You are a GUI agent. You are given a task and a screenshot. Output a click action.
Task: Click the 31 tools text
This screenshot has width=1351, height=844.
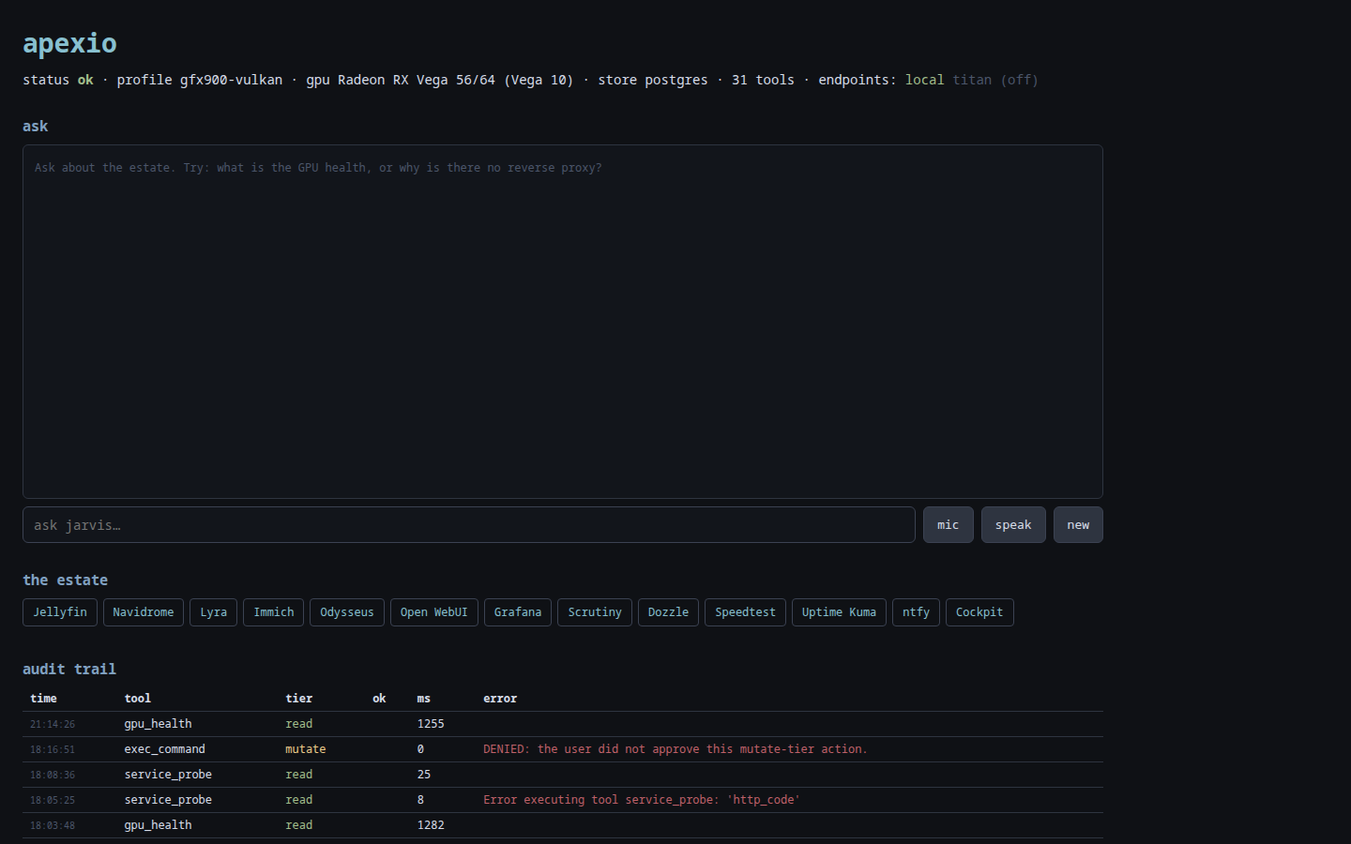[x=763, y=80]
